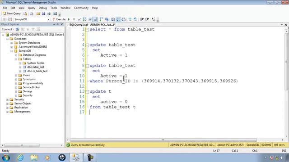Open the Windows Start button
289x162 pixels.
6,157
